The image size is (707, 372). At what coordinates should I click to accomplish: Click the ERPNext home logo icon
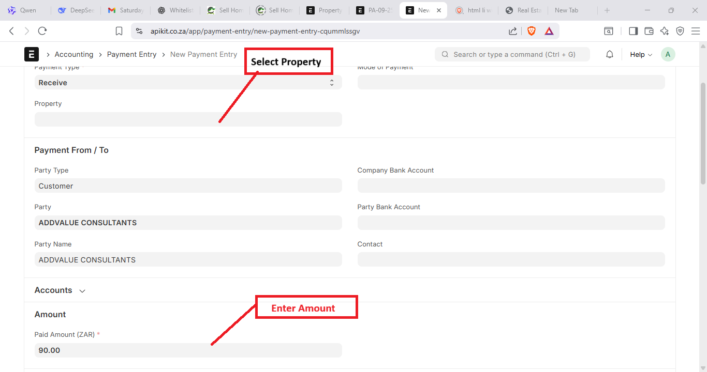[32, 54]
